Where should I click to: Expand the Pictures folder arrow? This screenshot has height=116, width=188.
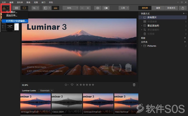[142, 46]
